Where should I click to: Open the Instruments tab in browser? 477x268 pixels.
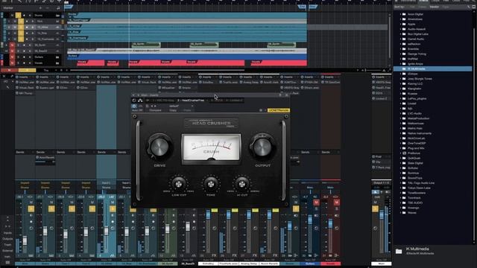pos(408,1)
